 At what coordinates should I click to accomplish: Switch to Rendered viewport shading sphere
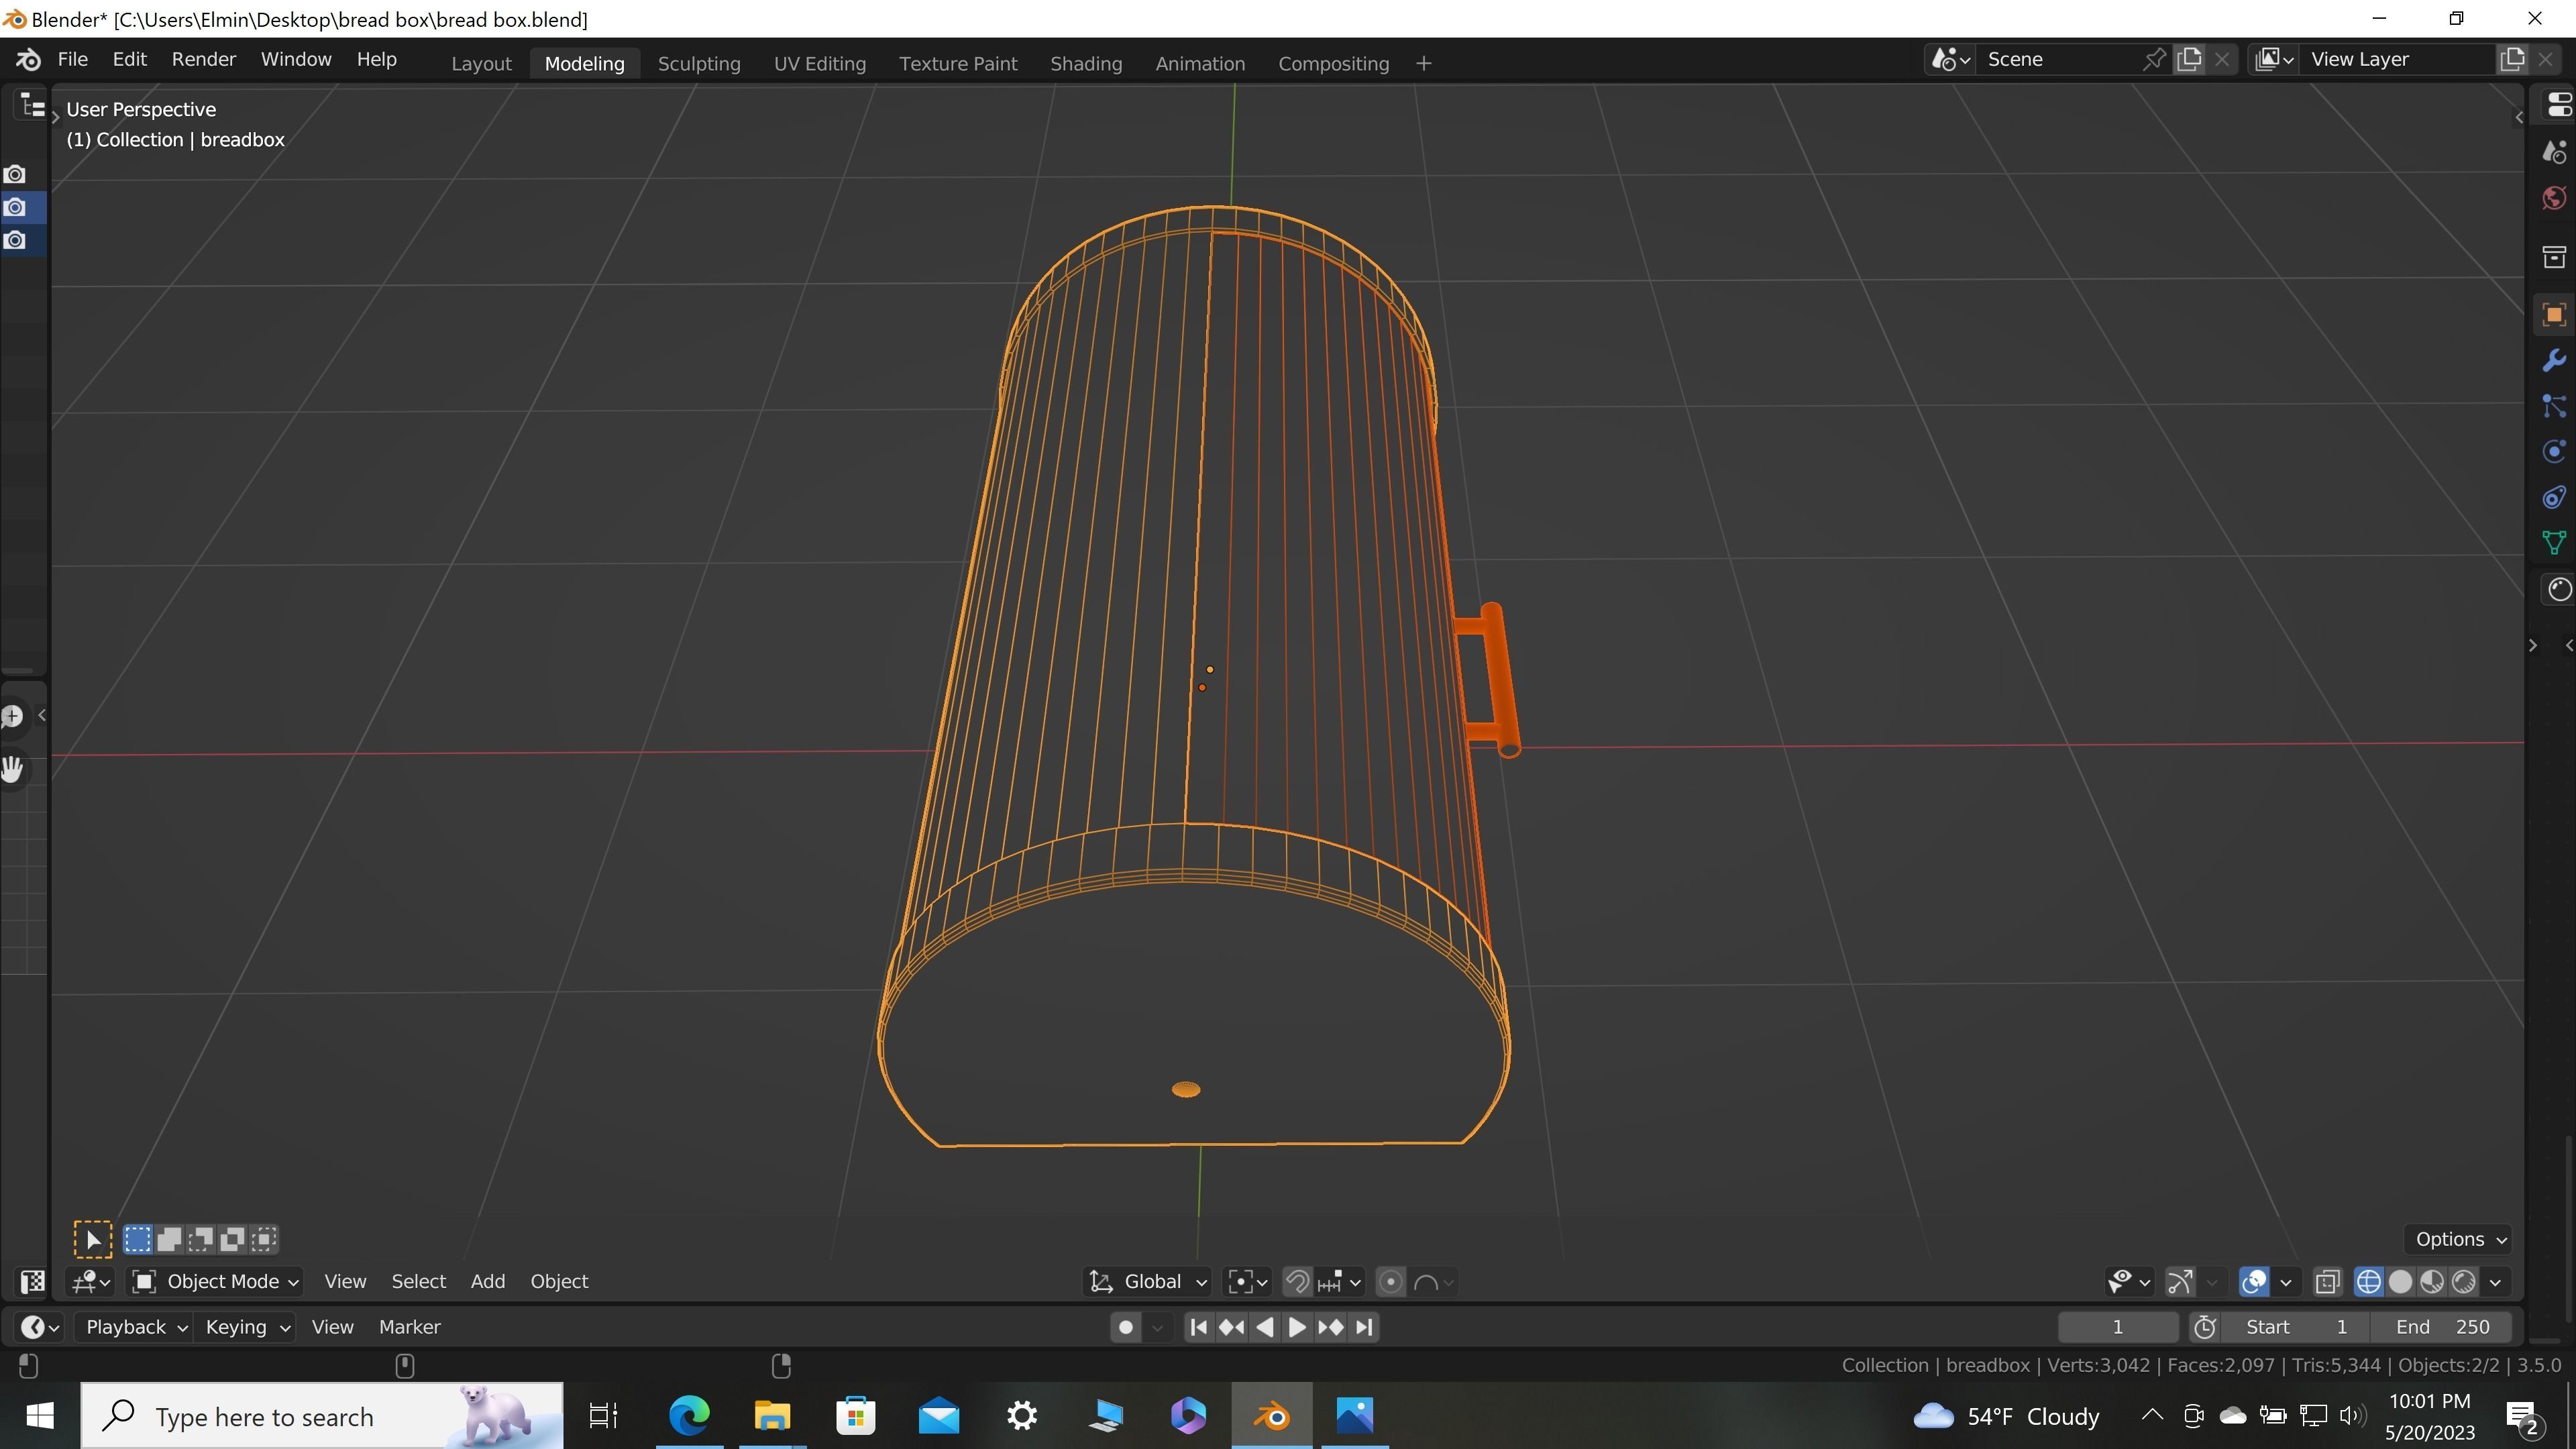coord(2464,1282)
